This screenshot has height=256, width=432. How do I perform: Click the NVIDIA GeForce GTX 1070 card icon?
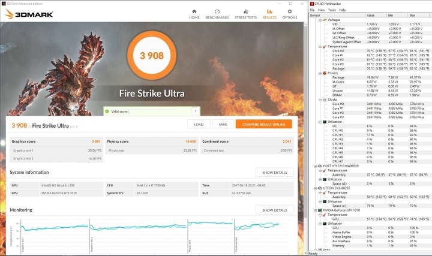(x=320, y=210)
